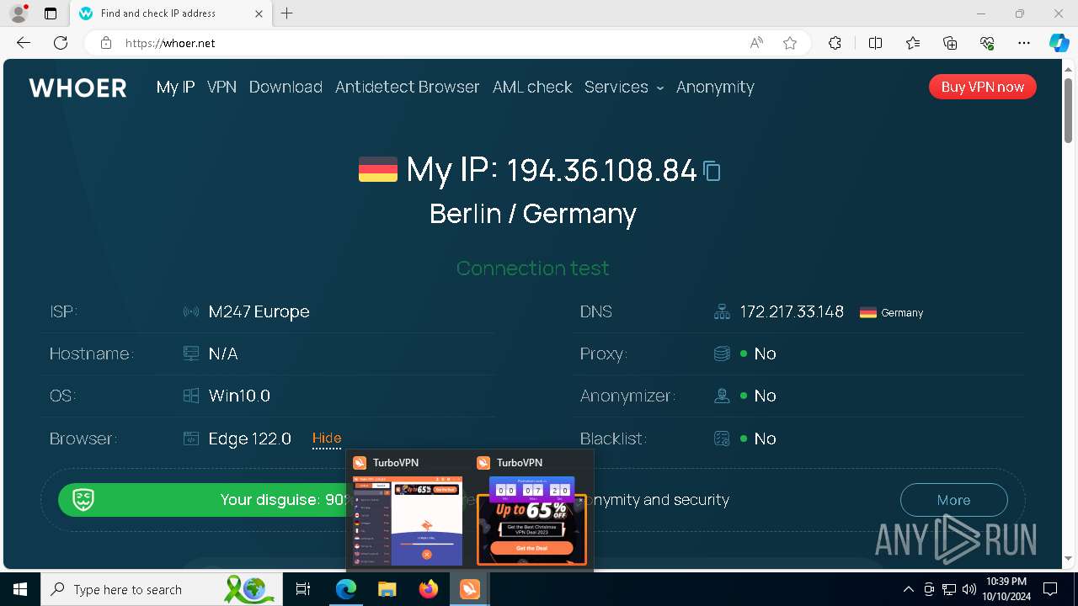Open the Anonymity page
Viewport: 1078px width, 606px height.
(715, 87)
